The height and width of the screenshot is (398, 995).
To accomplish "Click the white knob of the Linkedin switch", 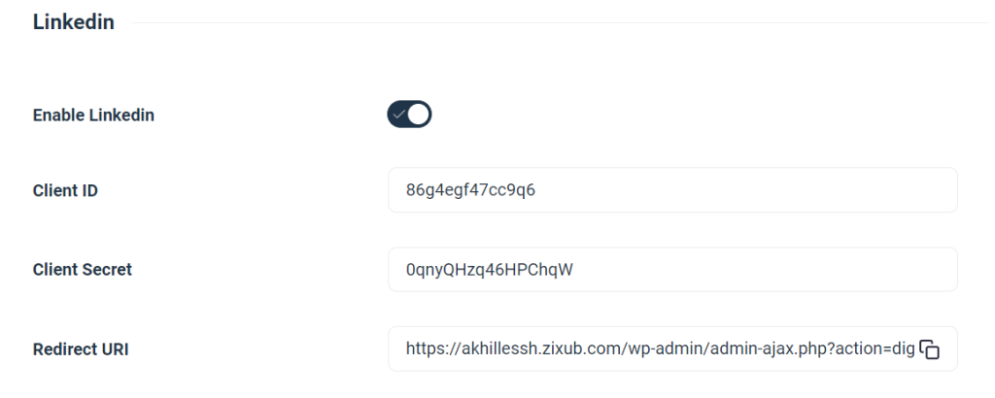I will click(419, 115).
